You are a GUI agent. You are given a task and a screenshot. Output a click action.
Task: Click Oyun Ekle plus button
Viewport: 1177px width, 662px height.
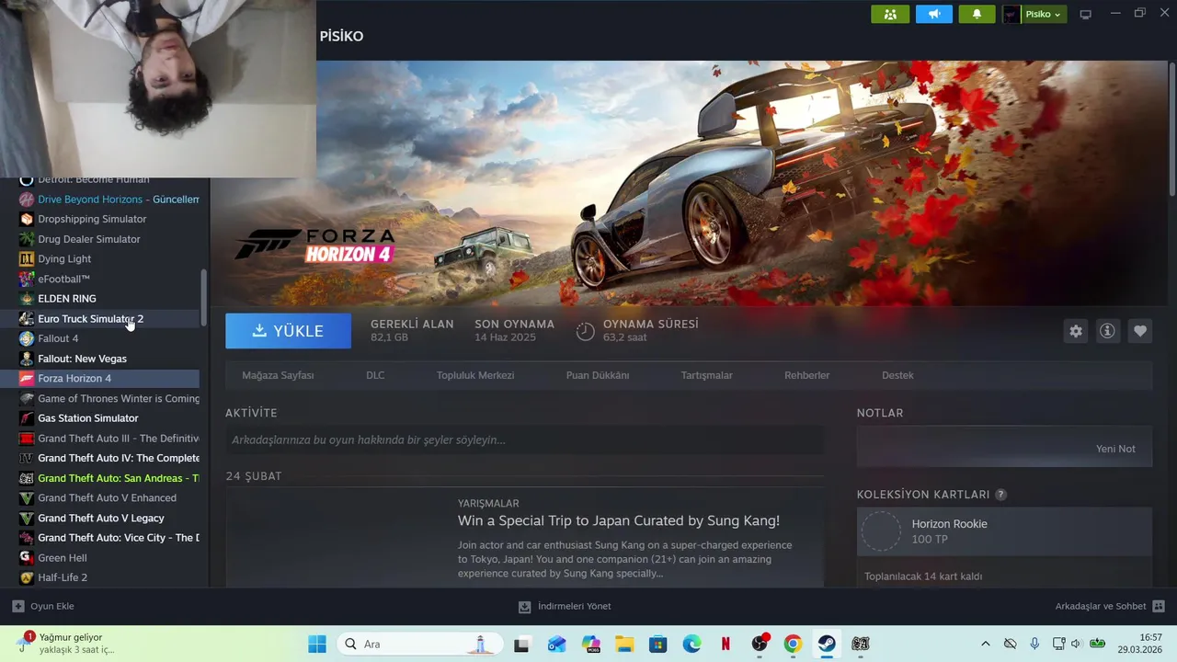coord(42,606)
